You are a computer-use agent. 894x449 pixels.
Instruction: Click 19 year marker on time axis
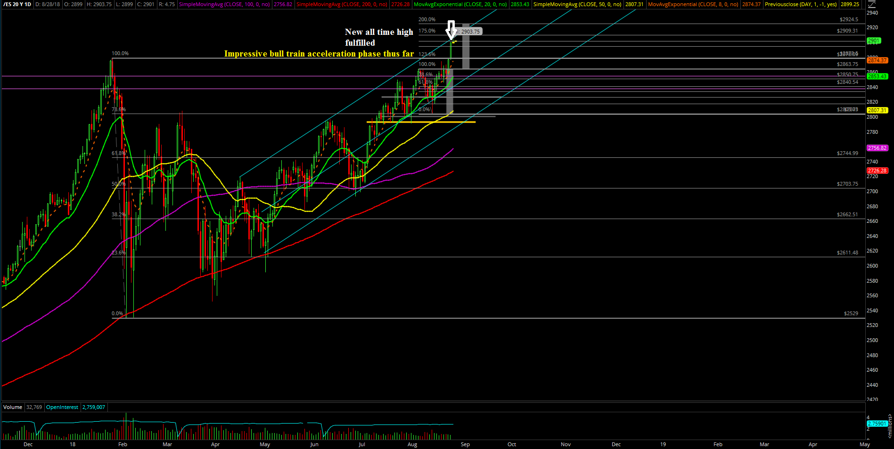pyautogui.click(x=663, y=444)
